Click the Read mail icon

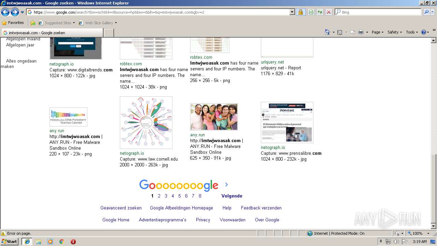click(x=352, y=32)
